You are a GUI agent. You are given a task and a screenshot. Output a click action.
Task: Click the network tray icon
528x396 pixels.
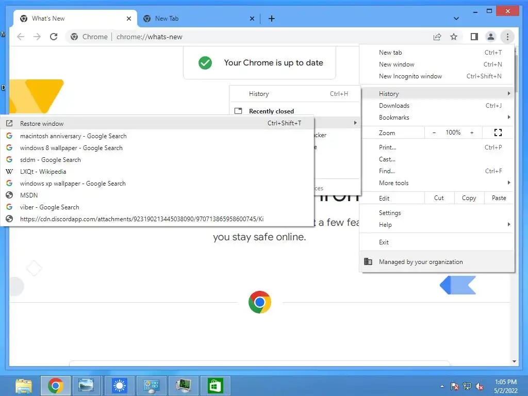[x=467, y=386]
